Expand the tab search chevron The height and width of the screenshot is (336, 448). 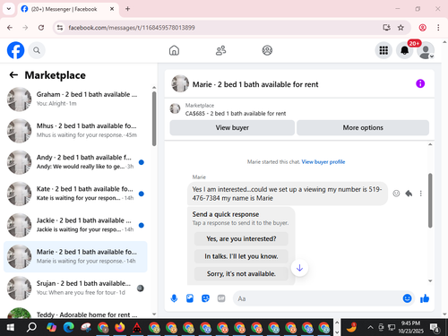(9, 9)
